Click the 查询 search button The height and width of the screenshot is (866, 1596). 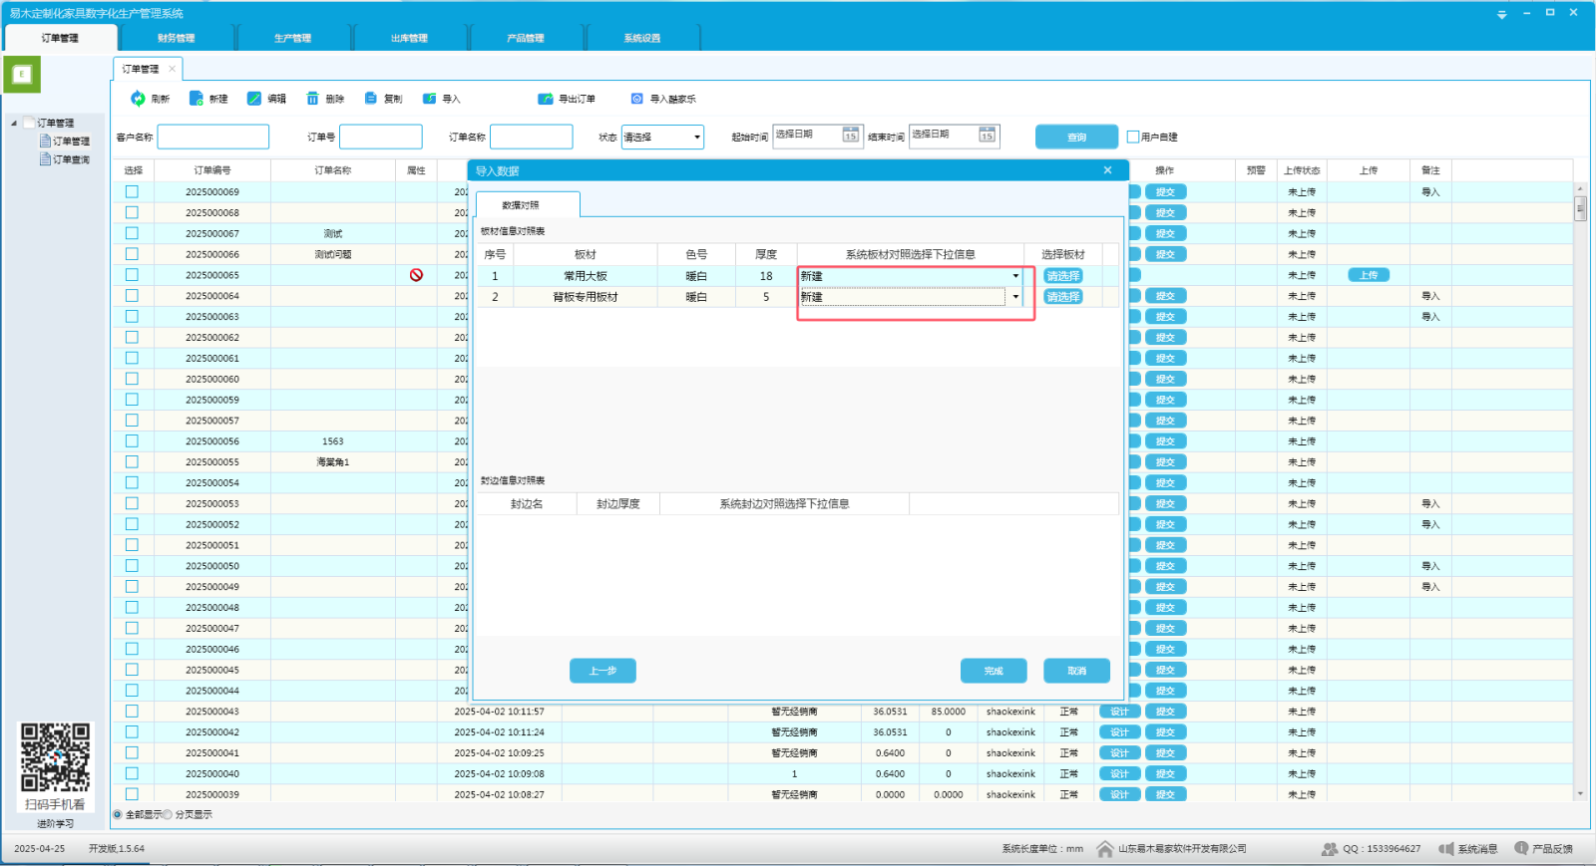[1076, 137]
